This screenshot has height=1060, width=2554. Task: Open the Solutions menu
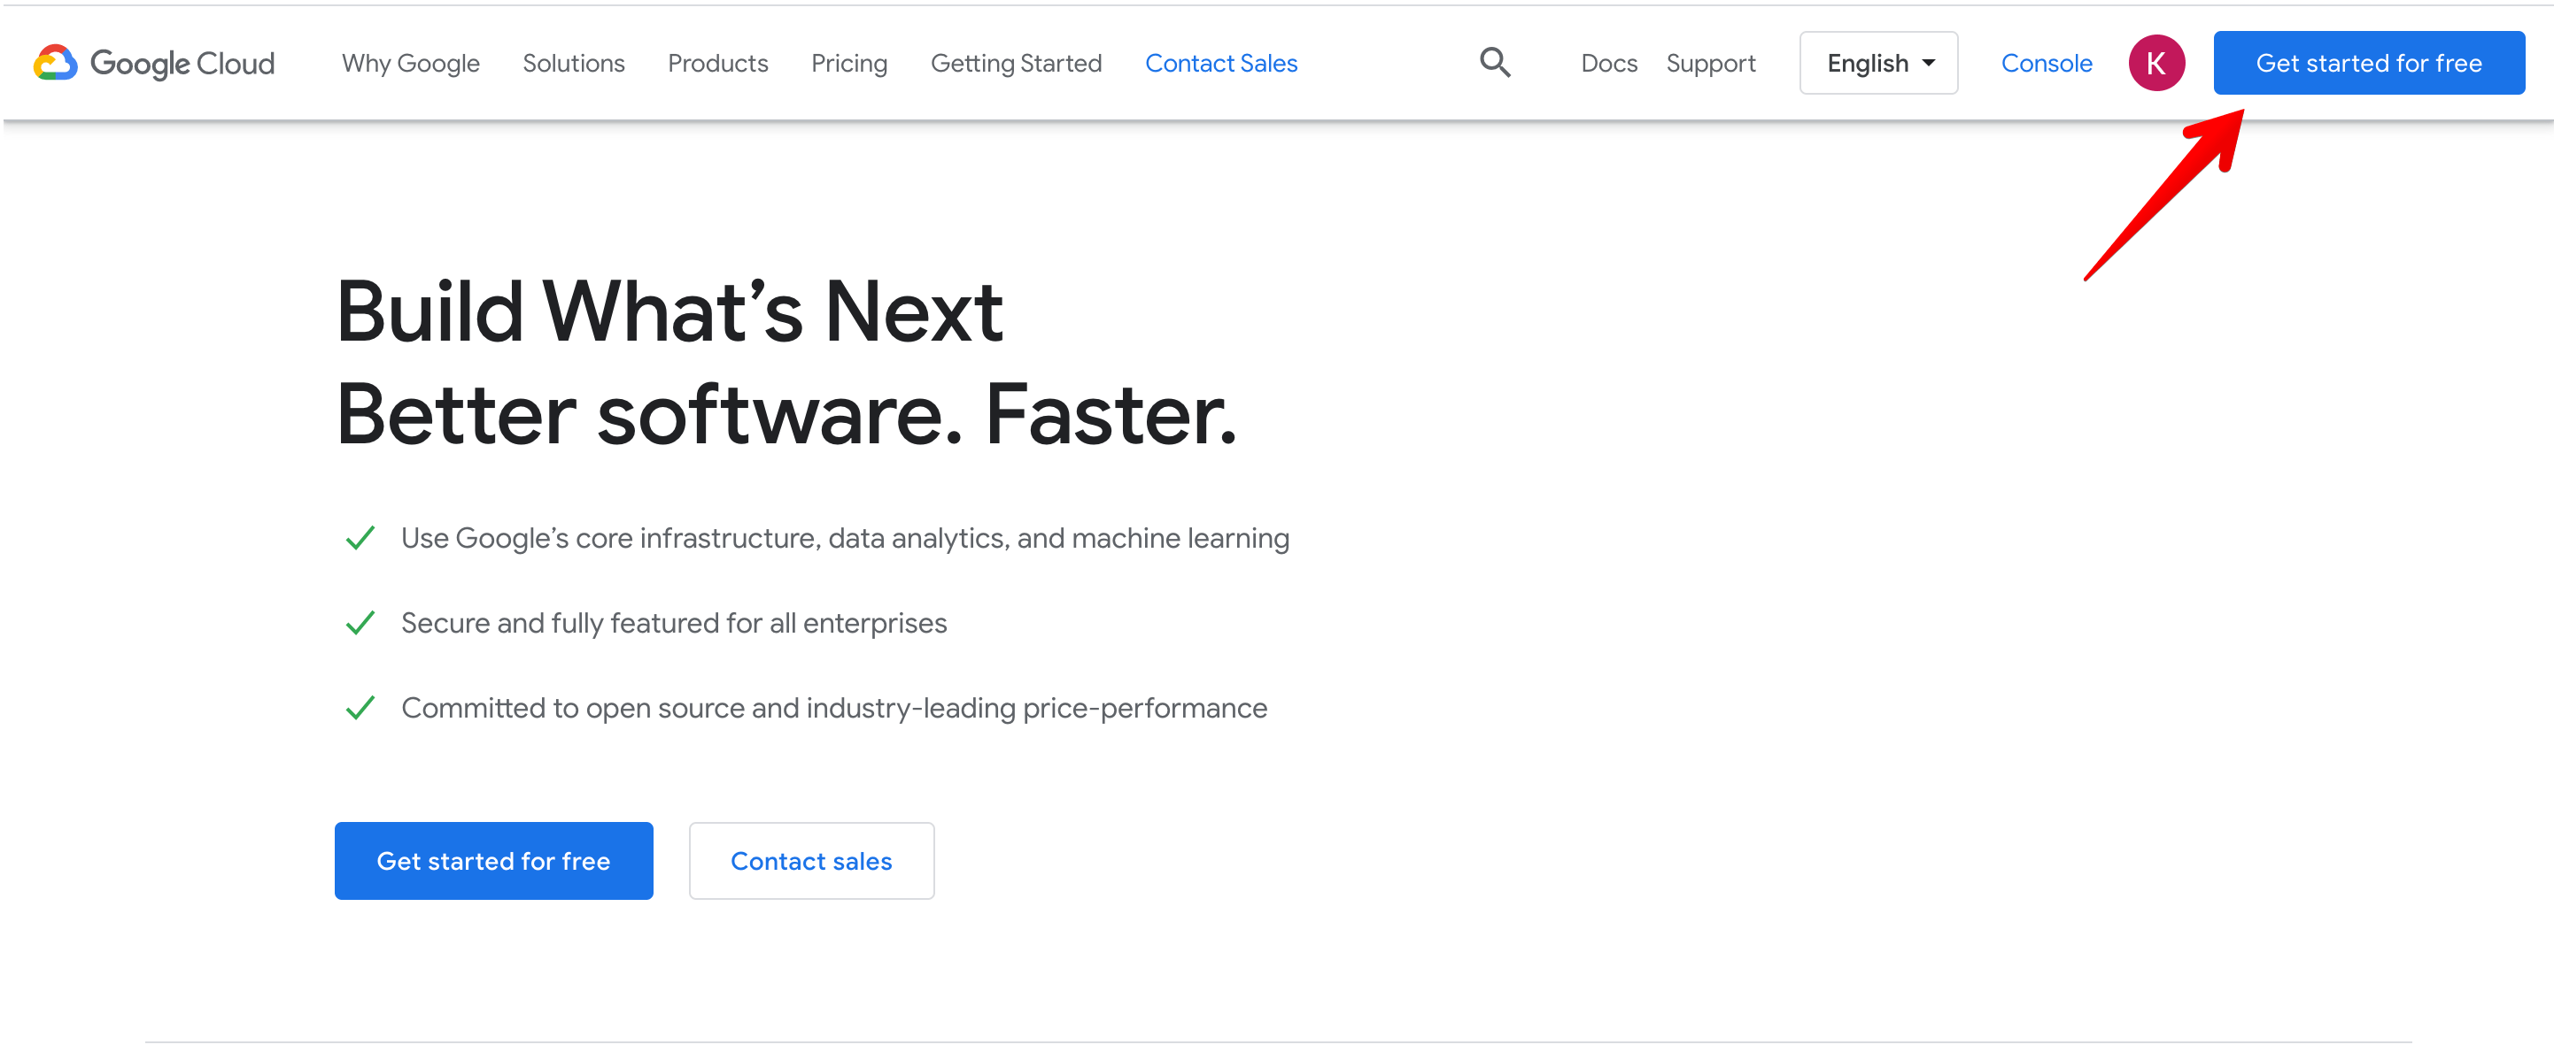(x=573, y=64)
